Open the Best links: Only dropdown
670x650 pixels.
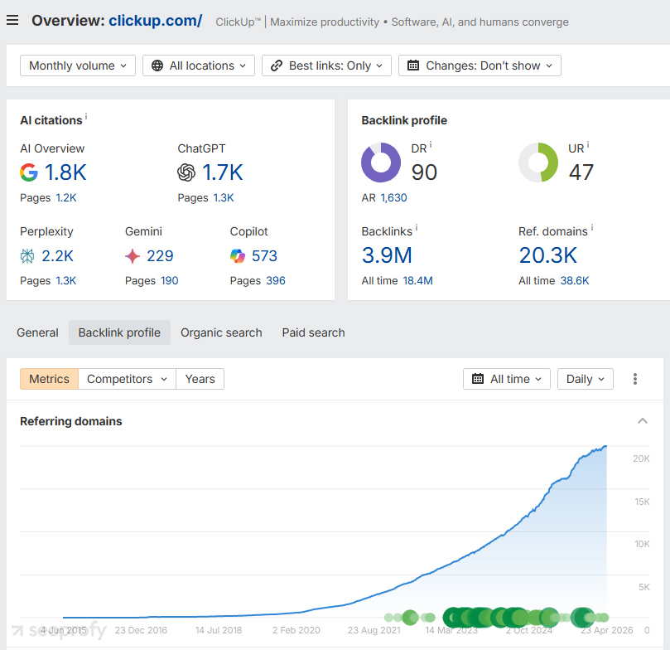pos(326,65)
